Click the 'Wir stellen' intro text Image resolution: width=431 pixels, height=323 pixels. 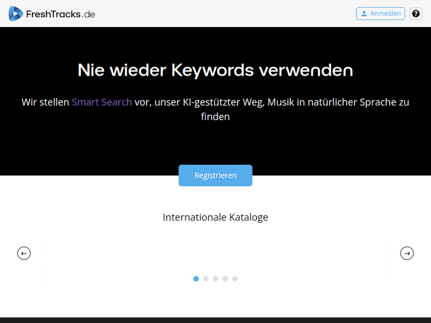45,102
